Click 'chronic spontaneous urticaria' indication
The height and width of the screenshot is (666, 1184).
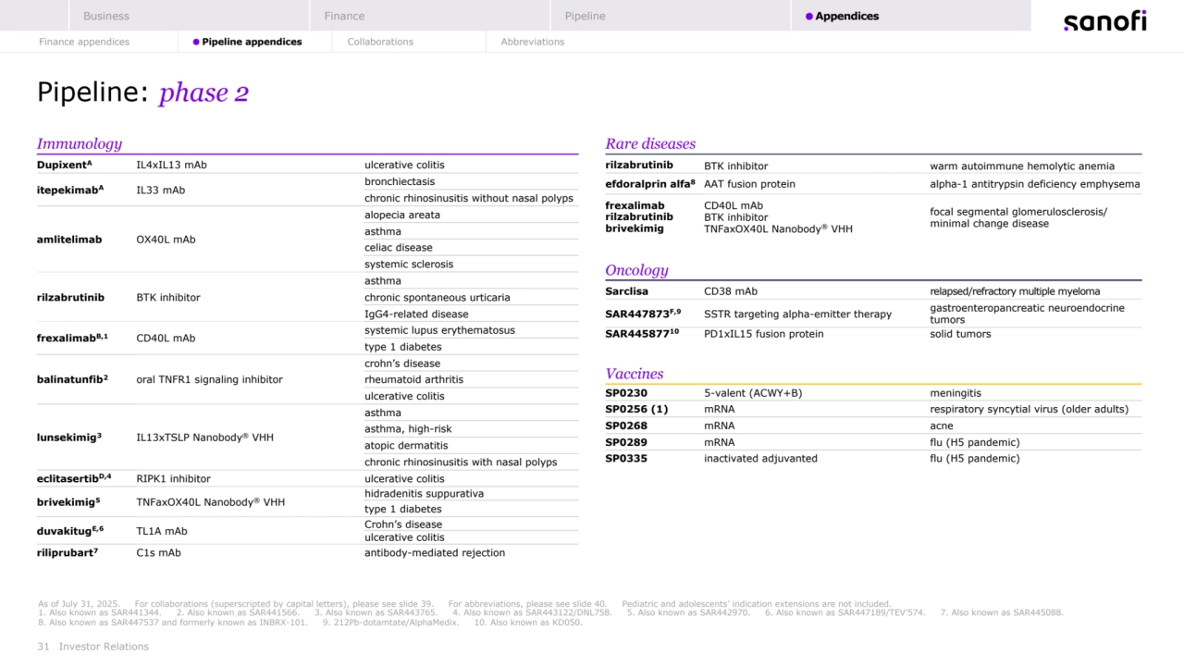click(438, 298)
